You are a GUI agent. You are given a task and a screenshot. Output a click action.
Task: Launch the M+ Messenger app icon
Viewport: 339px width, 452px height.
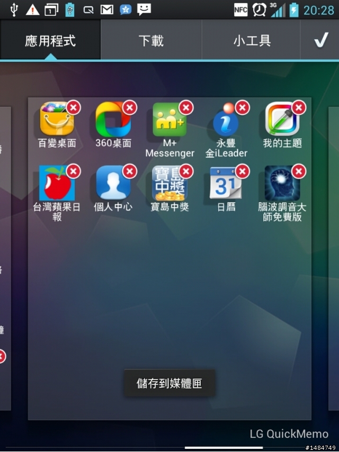click(x=169, y=119)
